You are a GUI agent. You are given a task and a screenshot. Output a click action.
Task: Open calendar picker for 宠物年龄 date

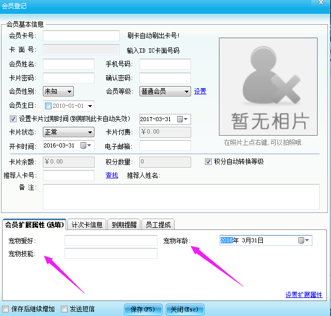coord(304,240)
